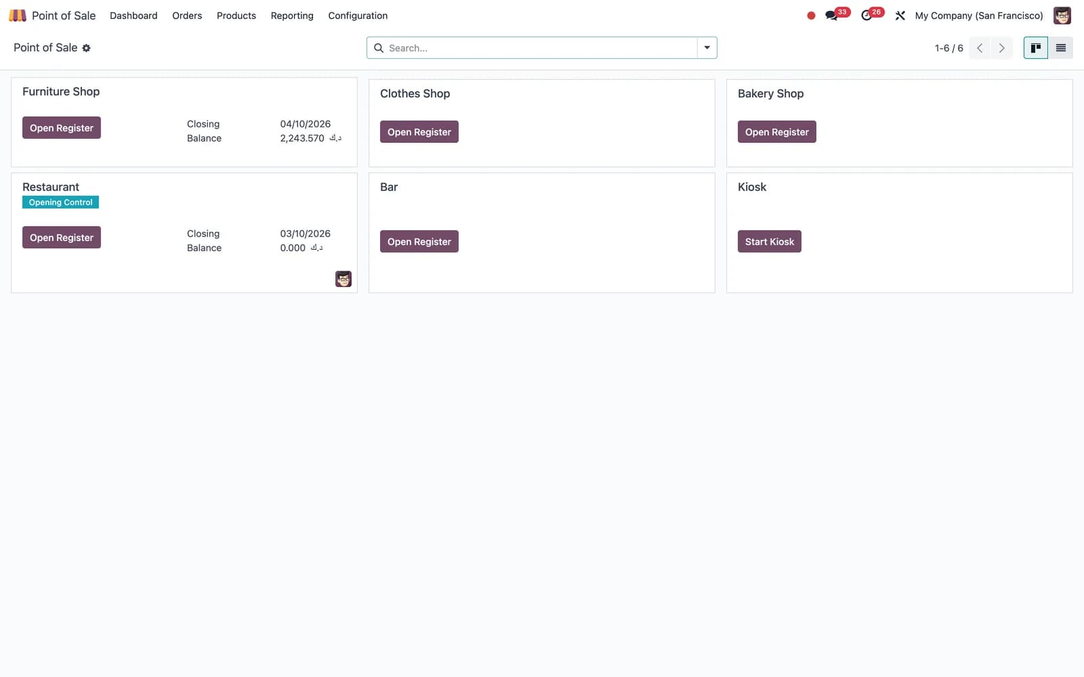The image size is (1084, 677).
Task: Click the 1-6 / 6 pager counter
Action: tap(948, 48)
